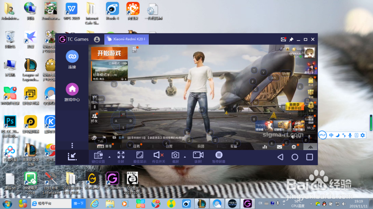Click the W key on movement pad overlay

(x=123, y=114)
